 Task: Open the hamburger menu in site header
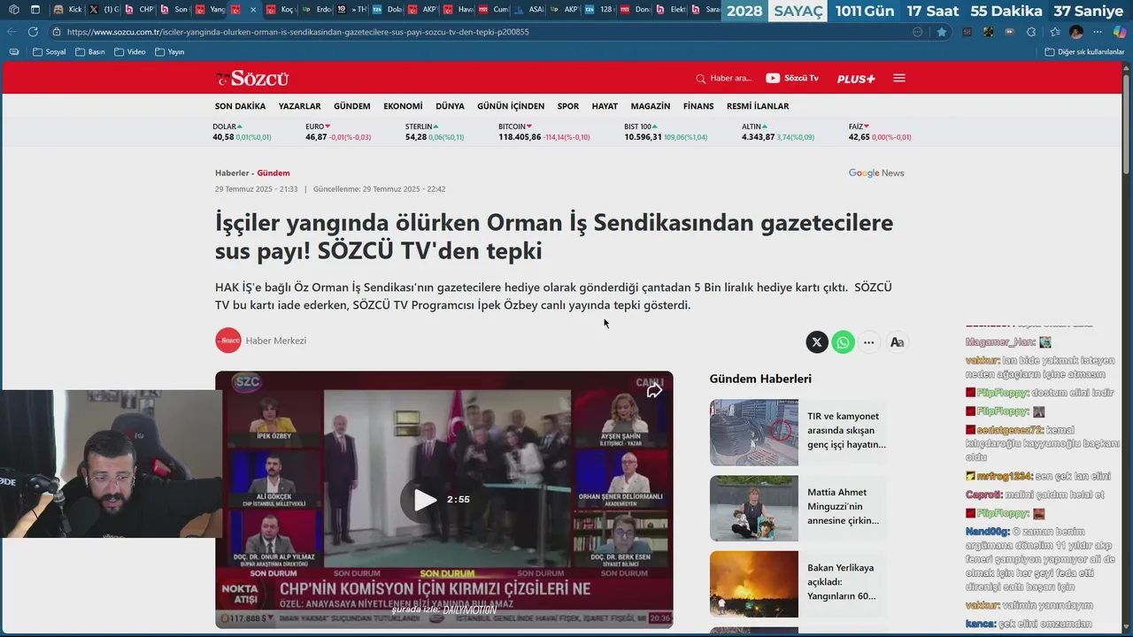click(x=899, y=78)
